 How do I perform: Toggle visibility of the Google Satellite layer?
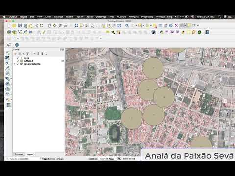tap(18, 64)
